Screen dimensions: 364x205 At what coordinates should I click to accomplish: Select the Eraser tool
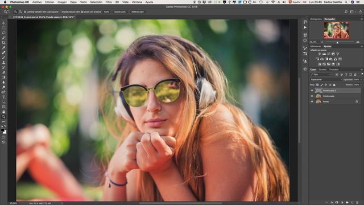[x=3, y=72]
